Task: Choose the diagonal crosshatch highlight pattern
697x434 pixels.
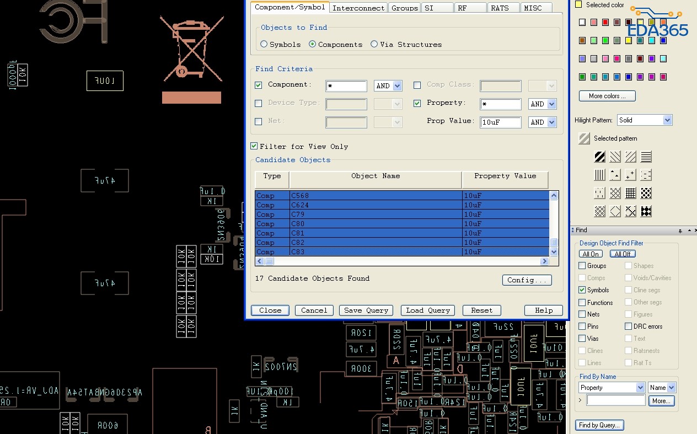Action: pos(615,193)
